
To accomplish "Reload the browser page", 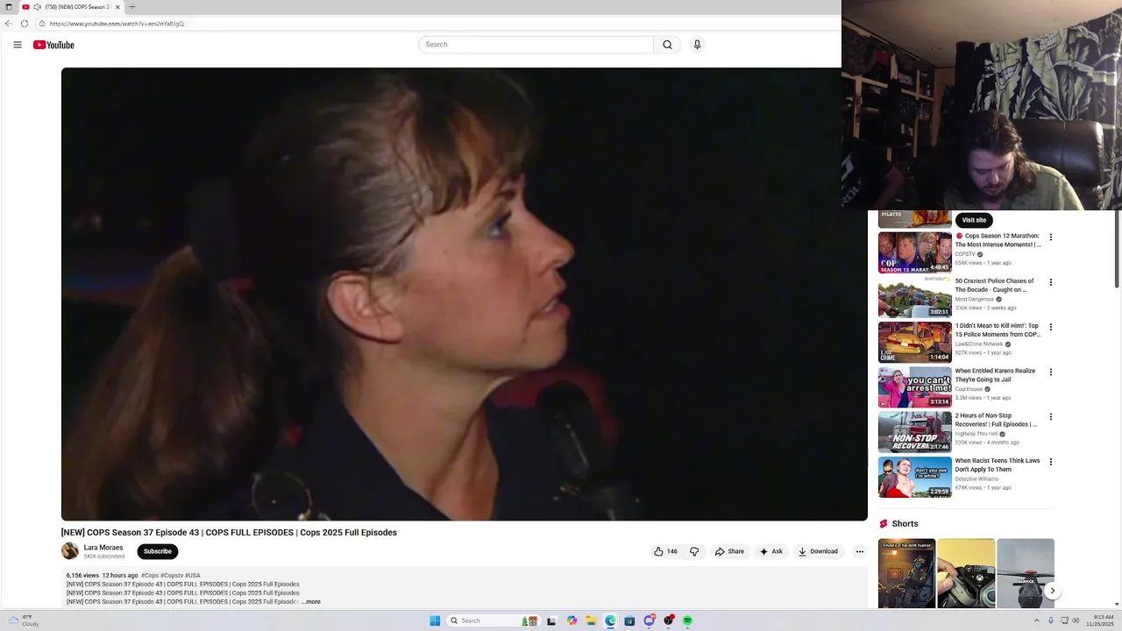I will click(25, 24).
